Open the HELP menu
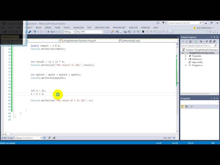The width and height of the screenshot is (220, 165). pyautogui.click(x=156, y=27)
